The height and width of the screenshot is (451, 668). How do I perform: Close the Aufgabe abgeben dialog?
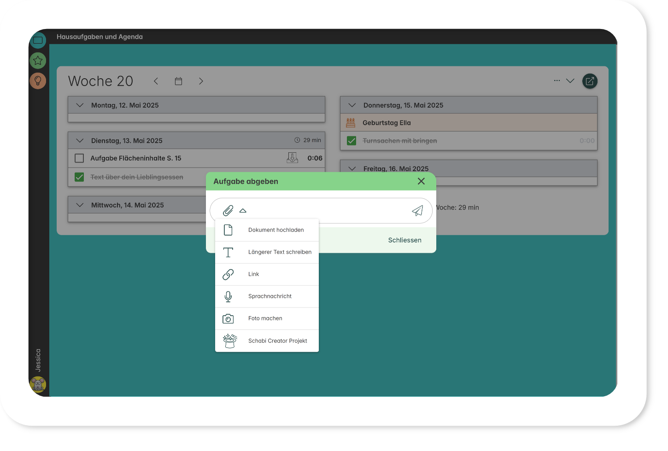pos(421,181)
